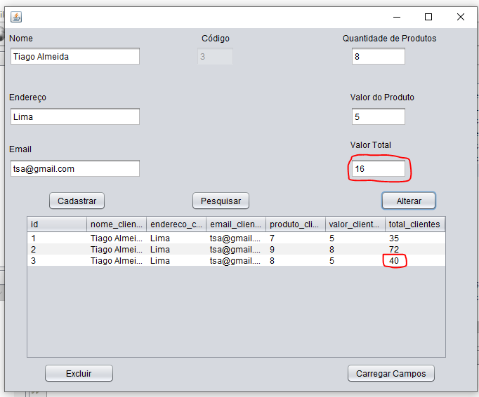Click the disabled Código field showing 3
479x397 pixels.
coord(215,56)
